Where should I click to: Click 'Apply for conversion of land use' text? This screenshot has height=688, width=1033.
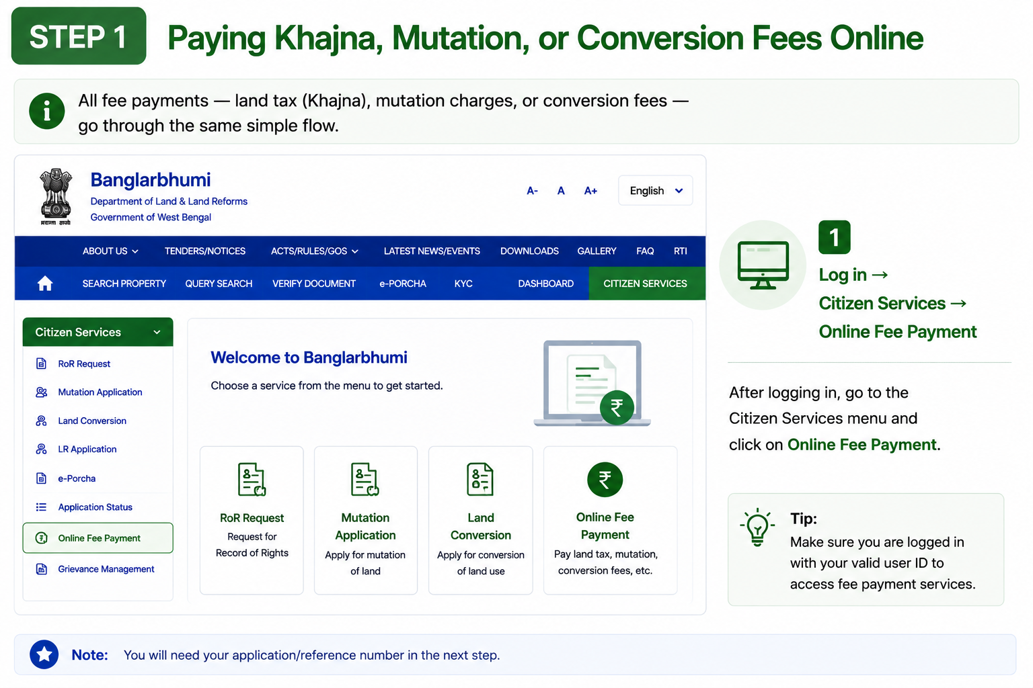click(x=481, y=563)
